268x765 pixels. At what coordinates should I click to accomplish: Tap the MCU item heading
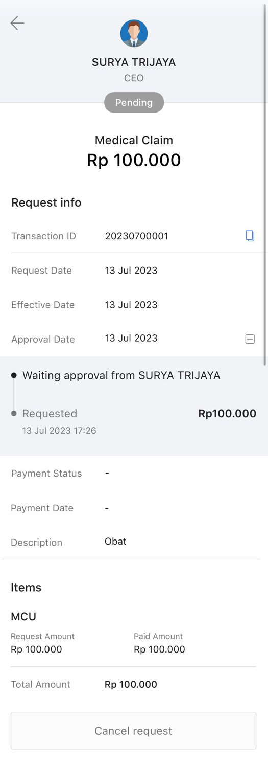pos(23,616)
